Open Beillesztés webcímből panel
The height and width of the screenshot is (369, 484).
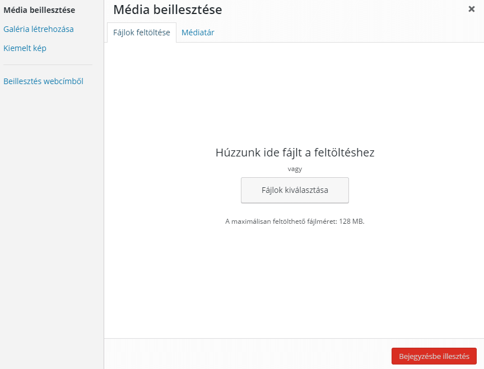coord(43,81)
